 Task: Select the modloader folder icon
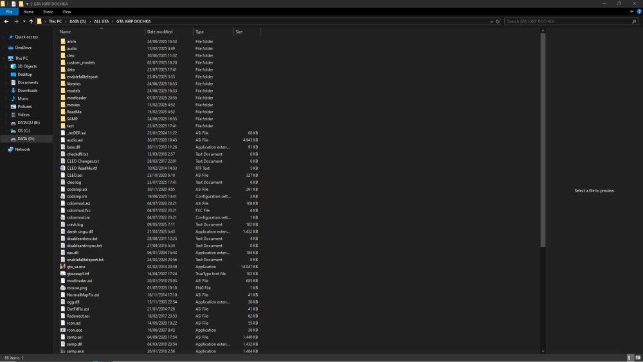pos(63,98)
